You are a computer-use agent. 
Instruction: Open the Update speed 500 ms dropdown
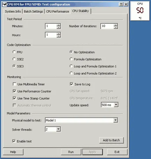tap(116, 105)
